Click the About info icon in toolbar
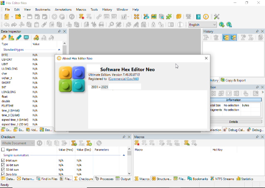Viewport: 265px width, 188px height. point(206,17)
